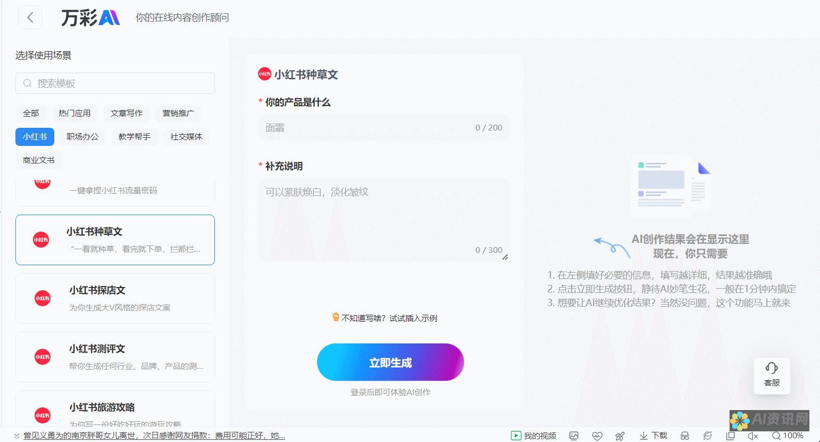Click the search template input field
This screenshot has height=442, width=820.
[x=115, y=83]
